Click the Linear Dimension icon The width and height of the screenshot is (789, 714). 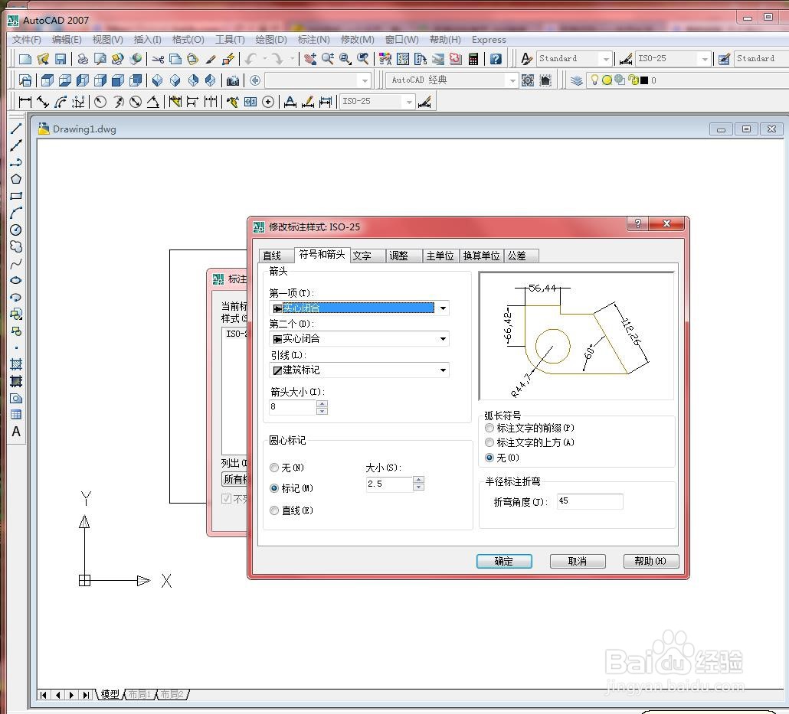pyautogui.click(x=25, y=102)
